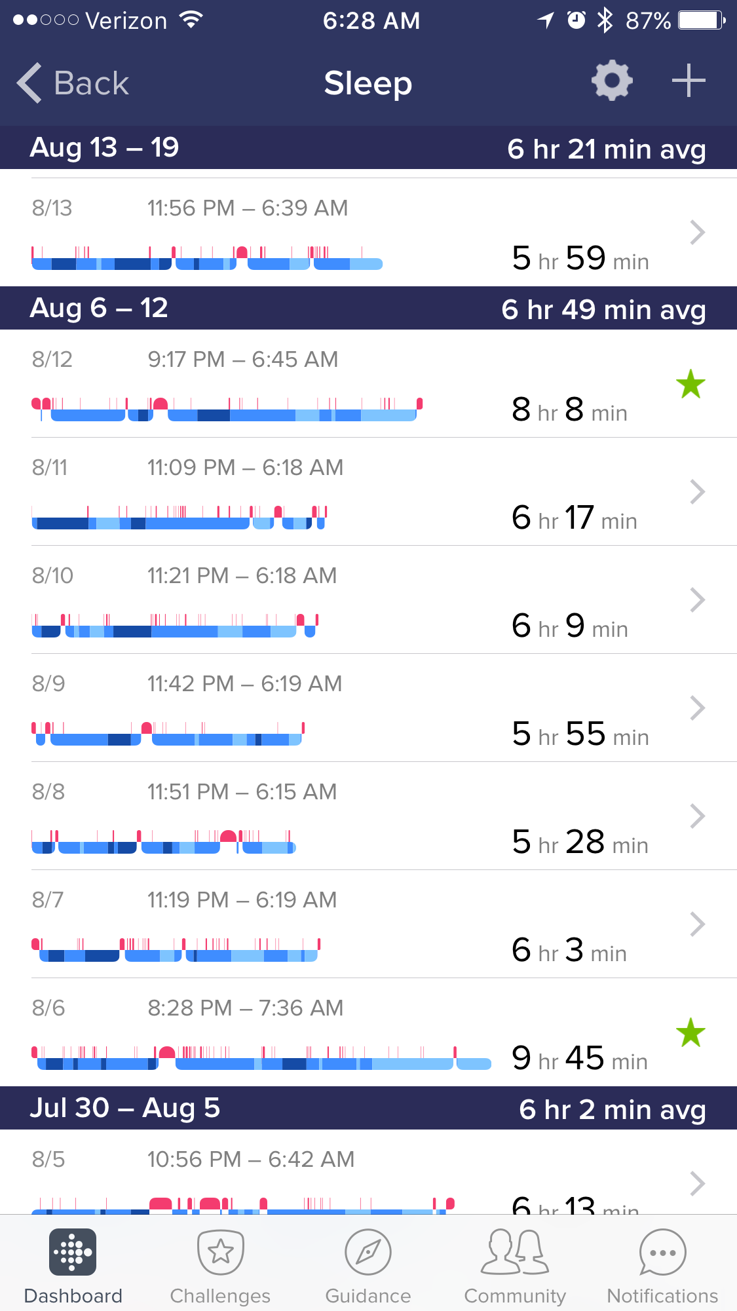The height and width of the screenshot is (1311, 737).
Task: Expand the 8/7 sleep entry chevron
Action: click(x=698, y=924)
